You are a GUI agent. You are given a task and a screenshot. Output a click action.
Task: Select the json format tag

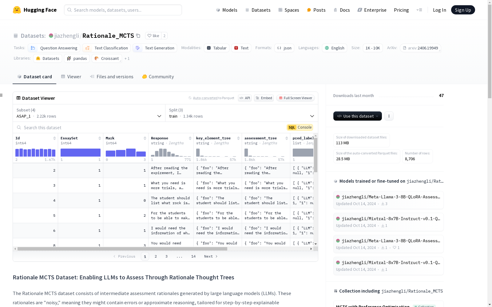[284, 48]
